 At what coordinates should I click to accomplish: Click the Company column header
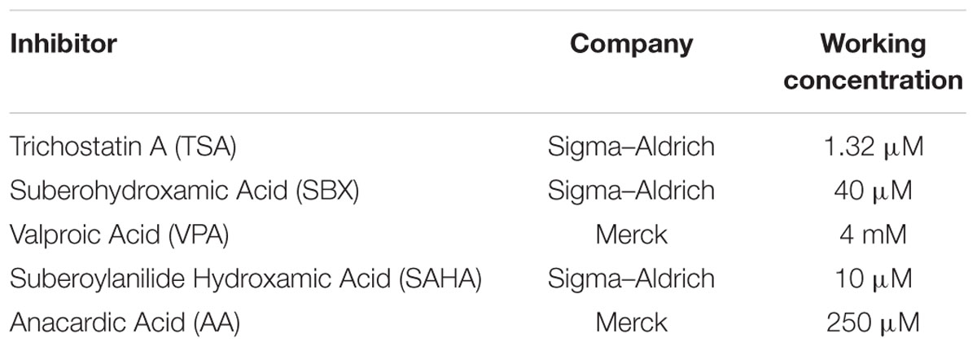631,45
